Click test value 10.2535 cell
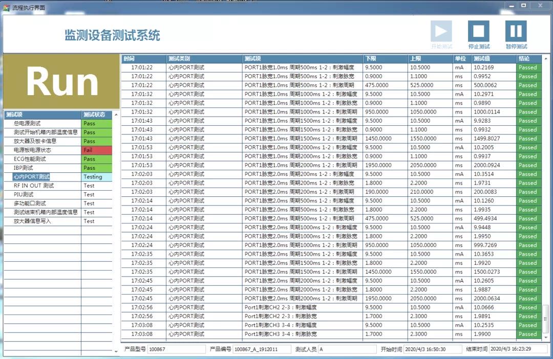This screenshot has height=359, width=553. 494,325
